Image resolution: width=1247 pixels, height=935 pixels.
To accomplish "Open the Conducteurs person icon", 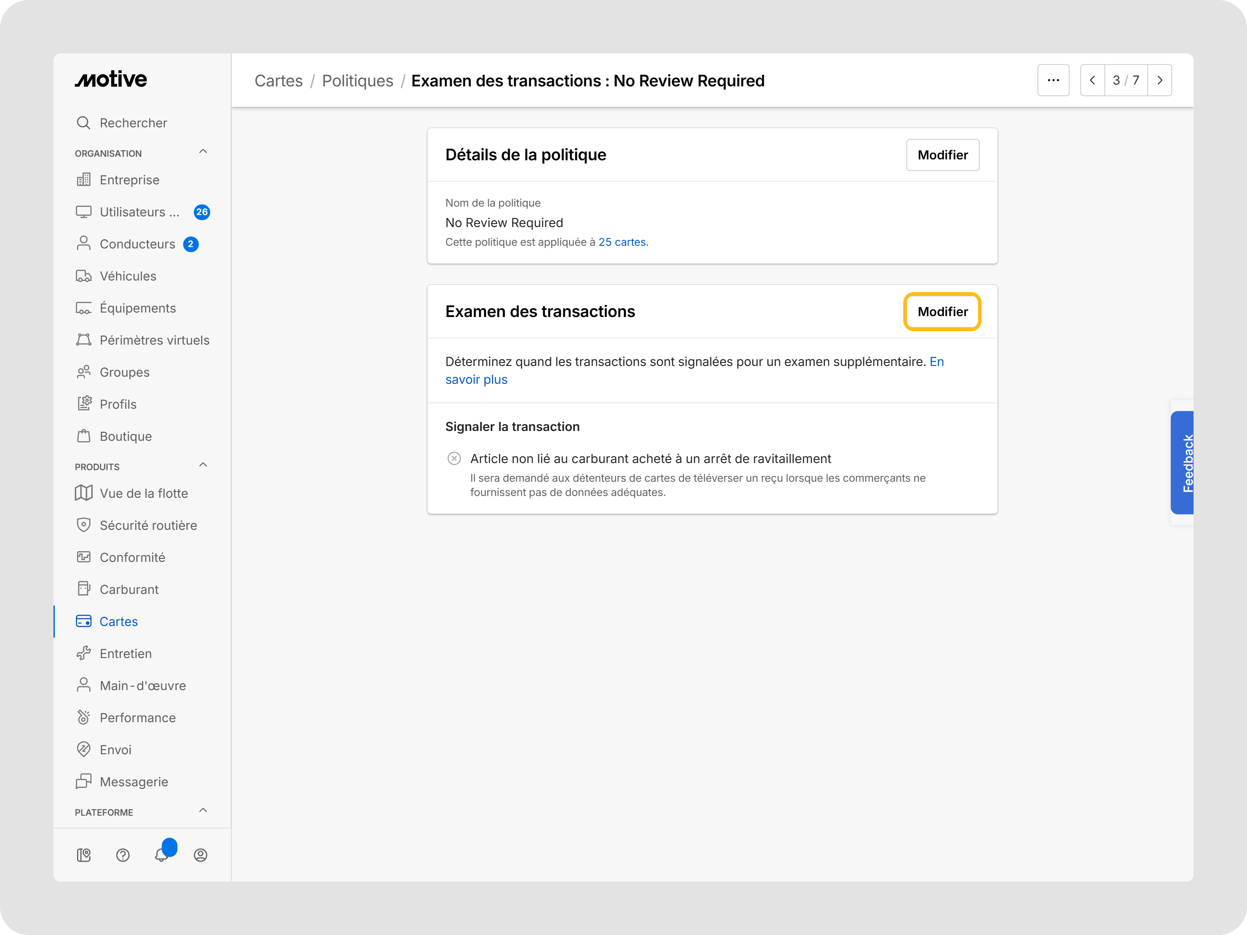I will pos(83,244).
